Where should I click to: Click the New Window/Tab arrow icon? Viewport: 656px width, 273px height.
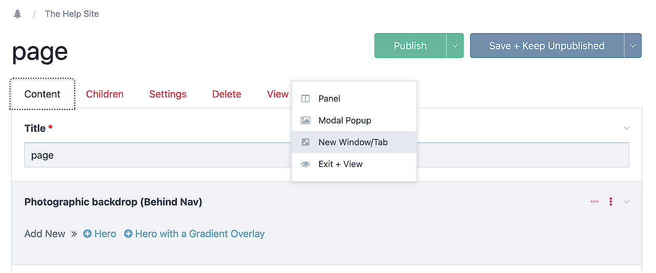pos(306,142)
